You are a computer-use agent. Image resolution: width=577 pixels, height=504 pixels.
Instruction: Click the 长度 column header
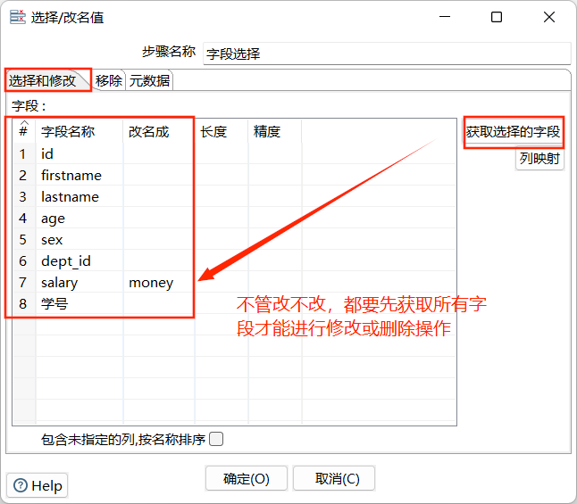pos(222,131)
